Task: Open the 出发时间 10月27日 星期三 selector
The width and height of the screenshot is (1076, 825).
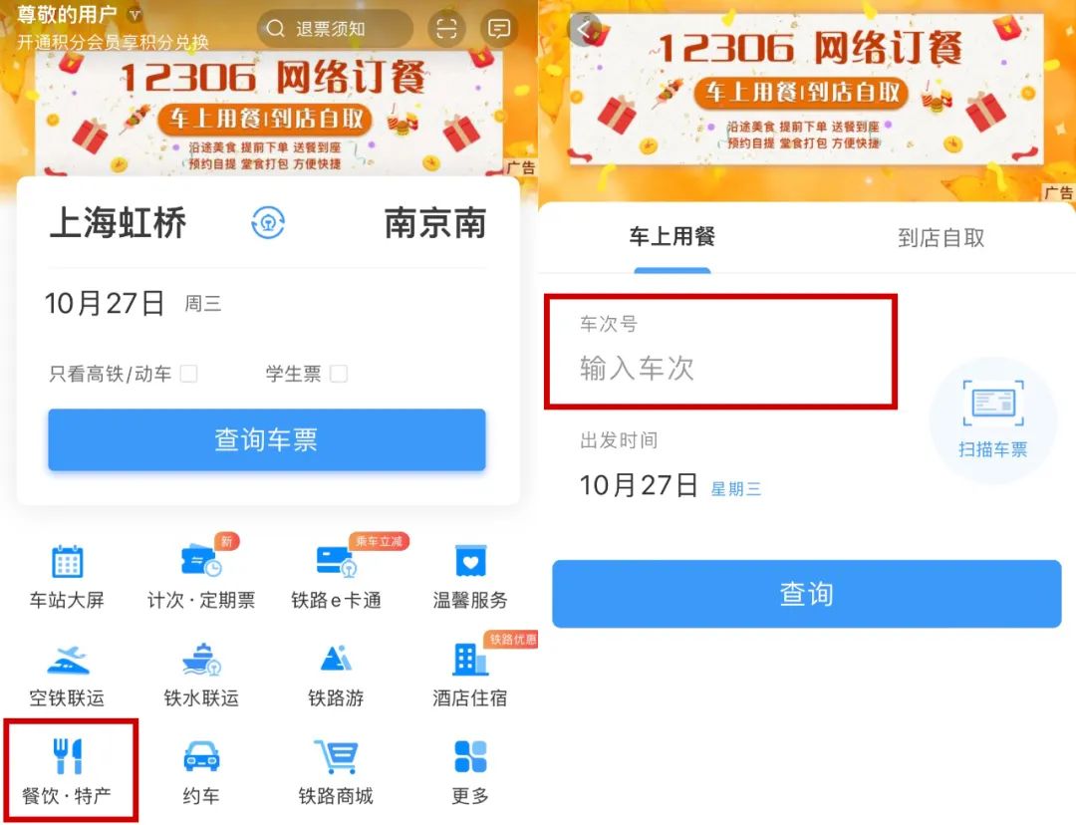Action: point(671,486)
